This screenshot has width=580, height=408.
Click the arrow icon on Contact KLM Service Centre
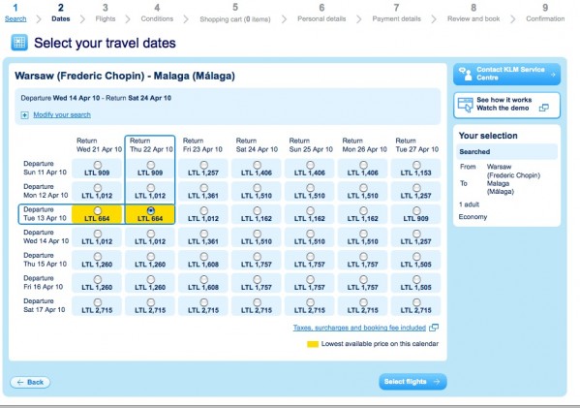(553, 74)
